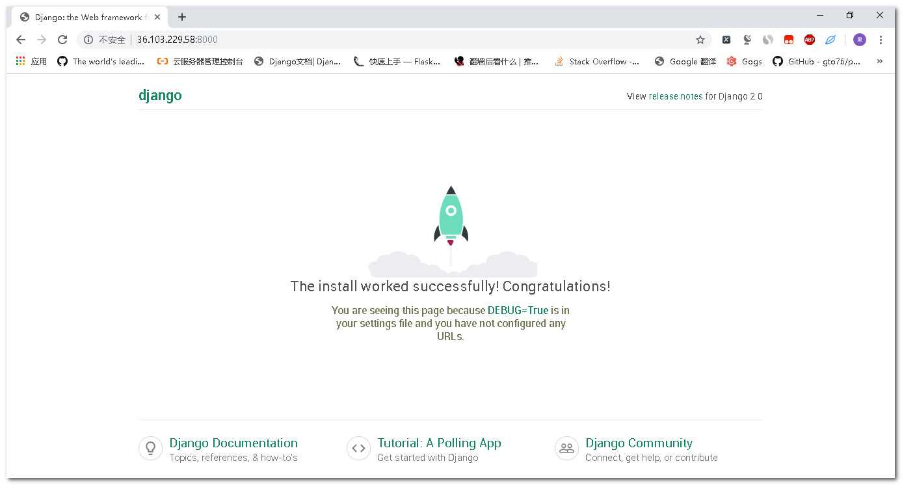The image size is (902, 485).
Task: View site info for the 不安全 warning
Action: [x=105, y=40]
